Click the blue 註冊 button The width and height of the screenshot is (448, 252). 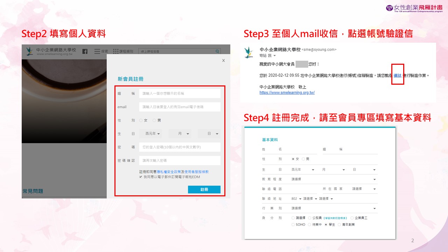click(x=204, y=189)
